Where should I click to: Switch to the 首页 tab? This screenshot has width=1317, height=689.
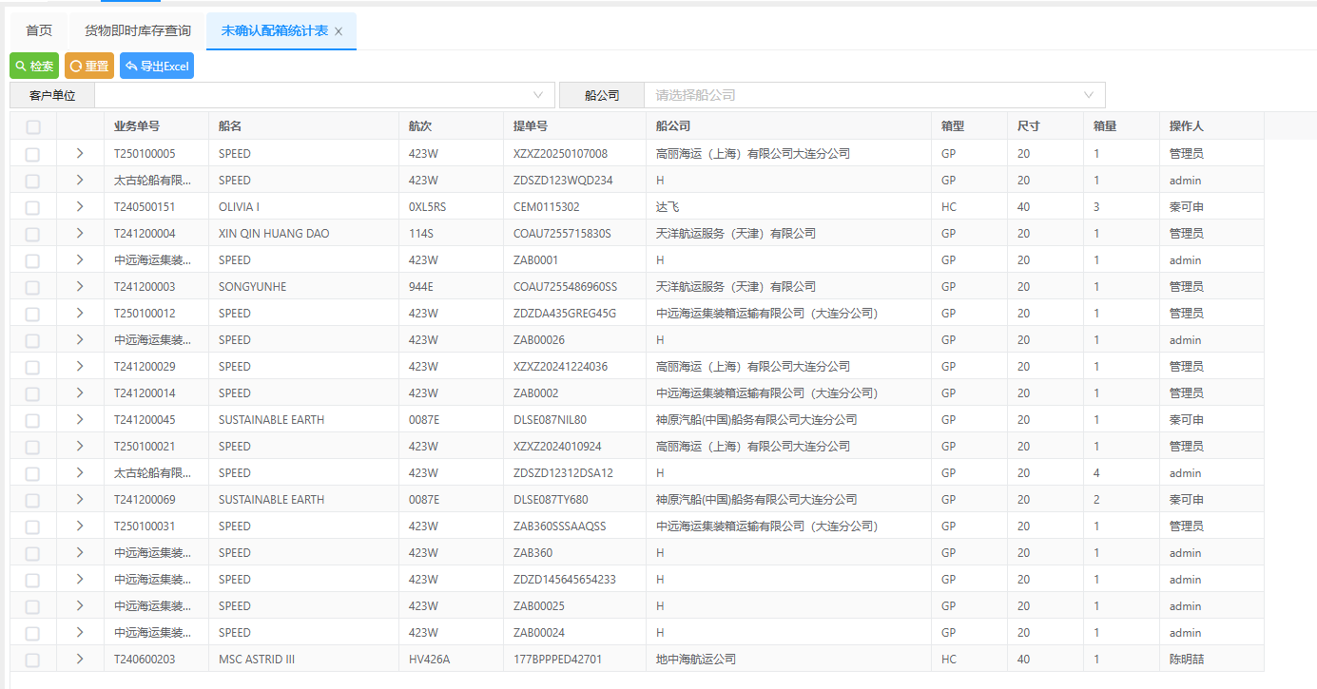click(39, 30)
